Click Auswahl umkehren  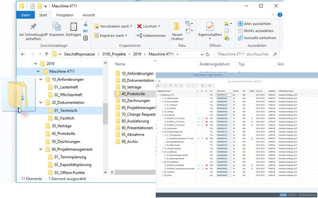tap(257, 38)
